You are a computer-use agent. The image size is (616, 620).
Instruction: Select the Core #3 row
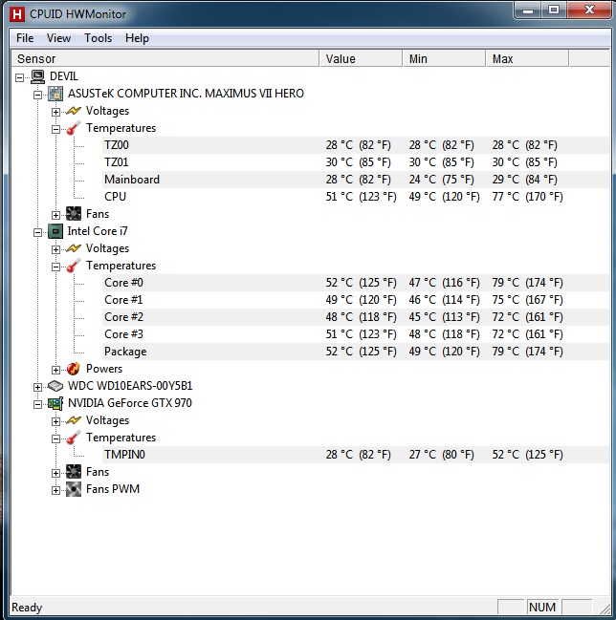(355, 334)
